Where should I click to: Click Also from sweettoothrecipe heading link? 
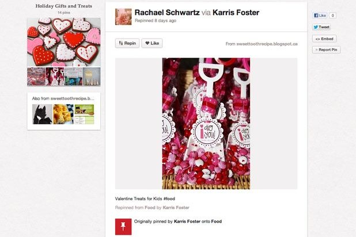click(x=63, y=98)
